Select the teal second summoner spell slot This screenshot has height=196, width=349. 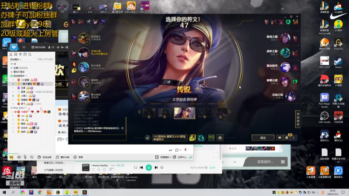click(201, 138)
